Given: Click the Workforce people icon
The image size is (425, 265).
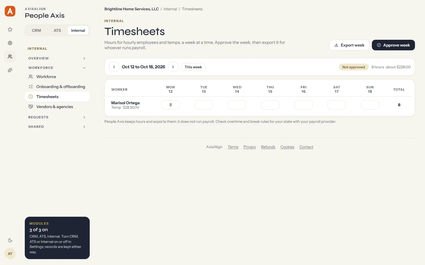Looking at the screenshot, I should pos(31,77).
